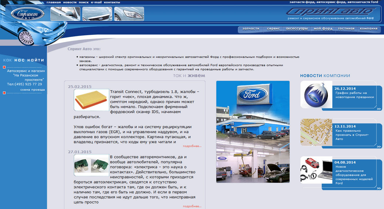The width and height of the screenshot is (384, 209).
Task: Click the map news thumbnail
Action: (316, 132)
